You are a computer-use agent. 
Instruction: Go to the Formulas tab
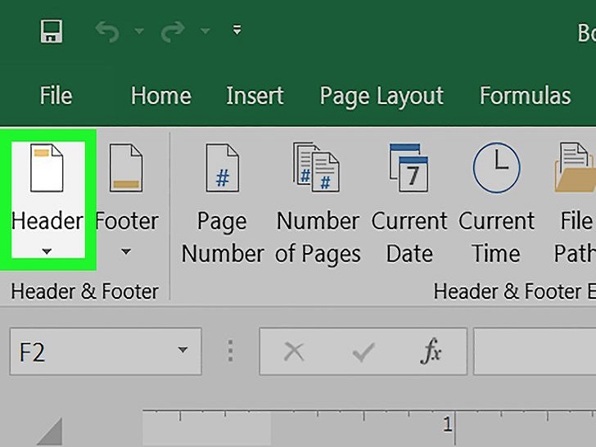click(526, 95)
